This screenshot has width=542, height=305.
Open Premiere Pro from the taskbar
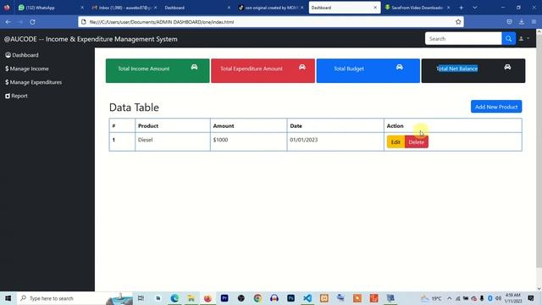[224, 298]
